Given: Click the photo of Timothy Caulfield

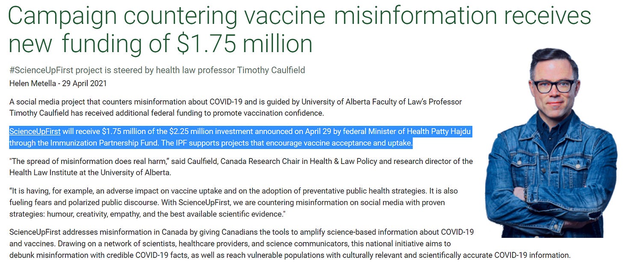Looking at the screenshot, I should coord(552,145).
